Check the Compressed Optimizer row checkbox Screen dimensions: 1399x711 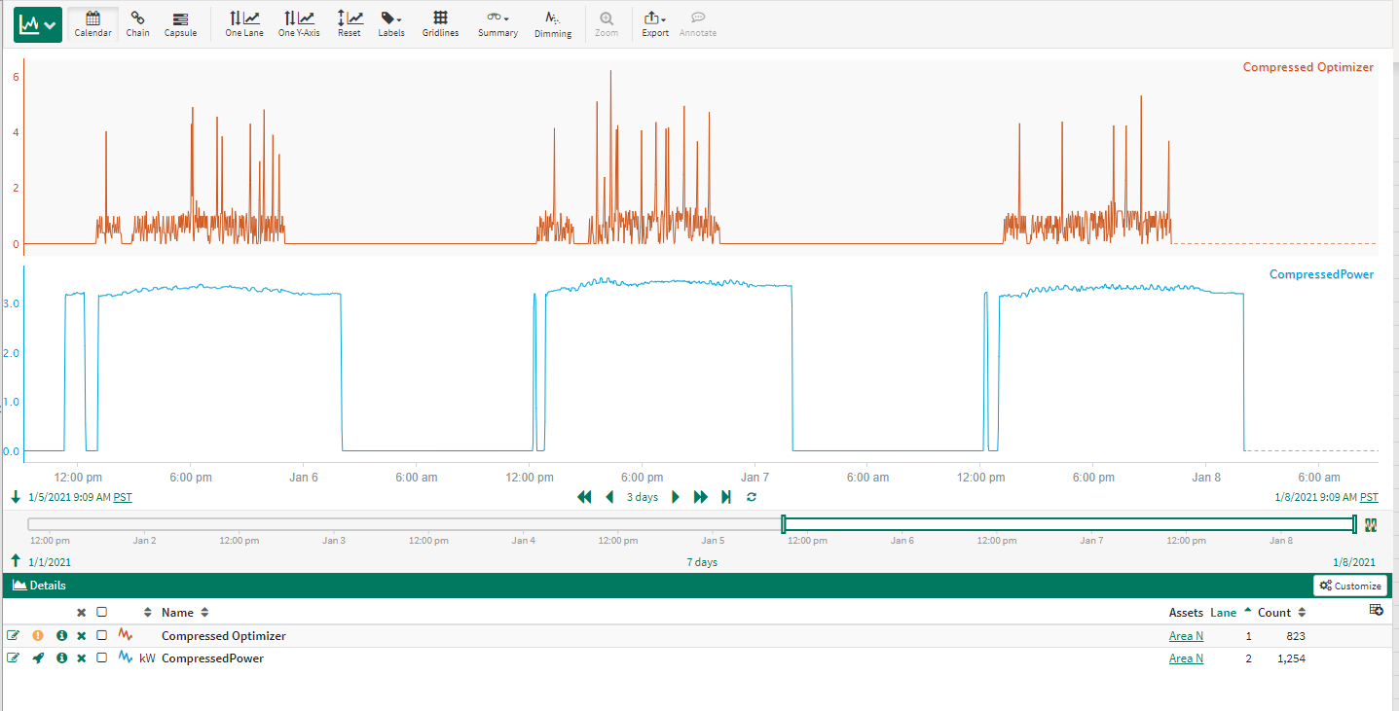(x=102, y=636)
